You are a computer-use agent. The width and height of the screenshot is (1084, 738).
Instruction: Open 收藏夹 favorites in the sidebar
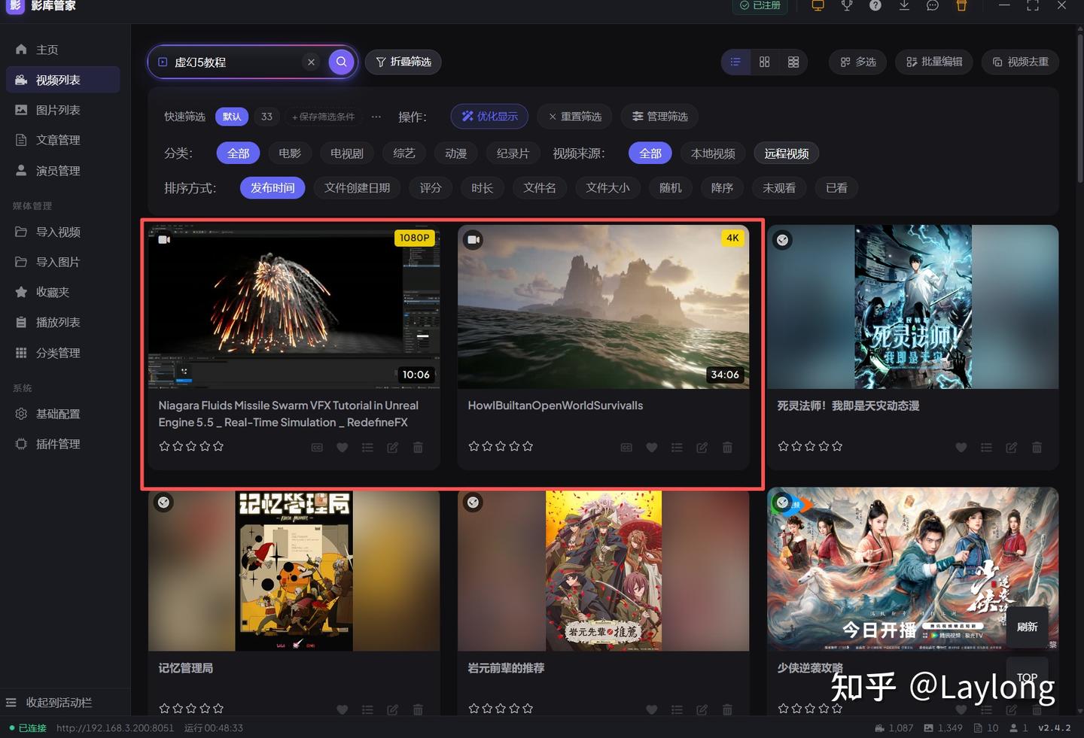(x=62, y=292)
